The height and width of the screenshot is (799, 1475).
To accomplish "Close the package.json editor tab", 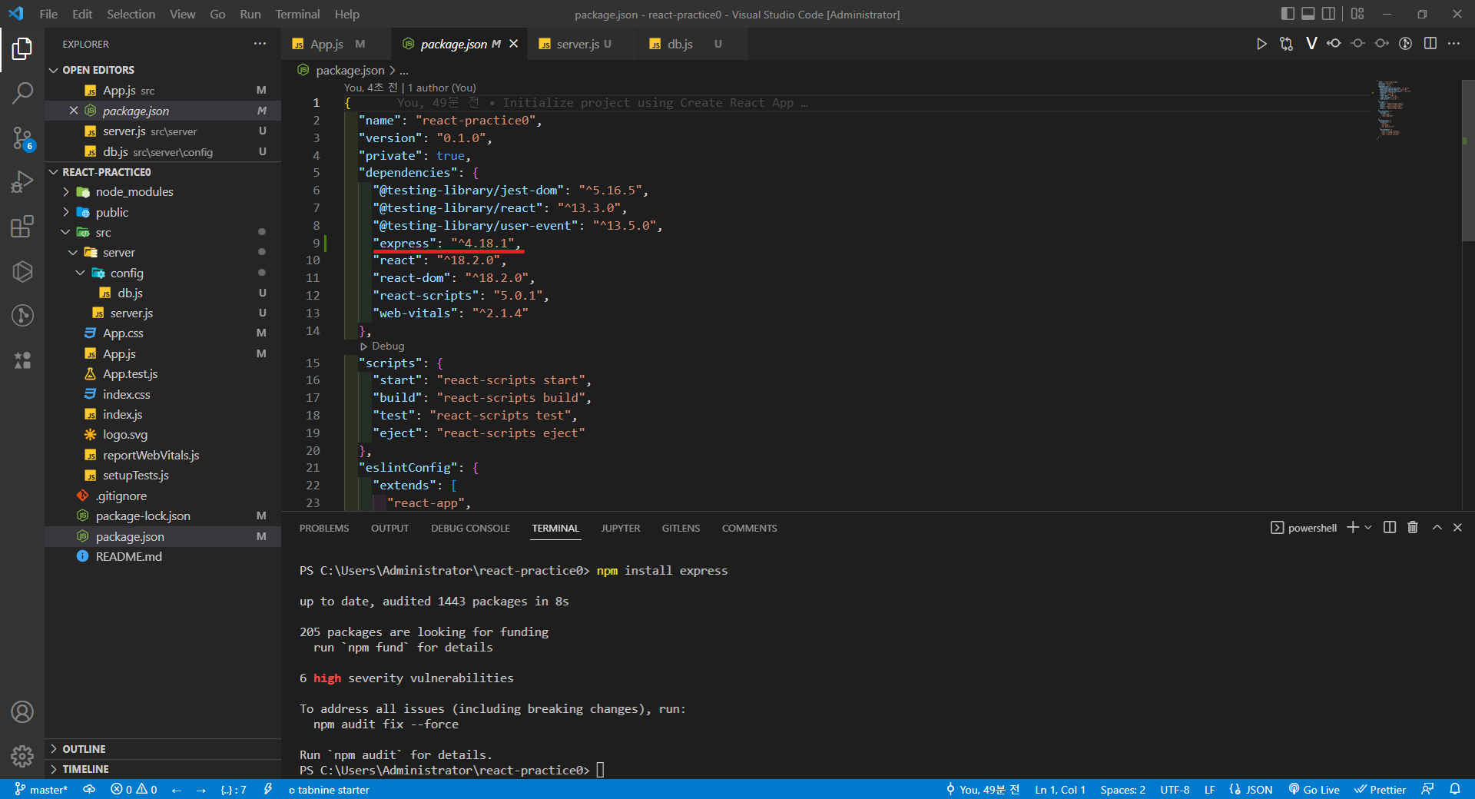I will pos(514,44).
